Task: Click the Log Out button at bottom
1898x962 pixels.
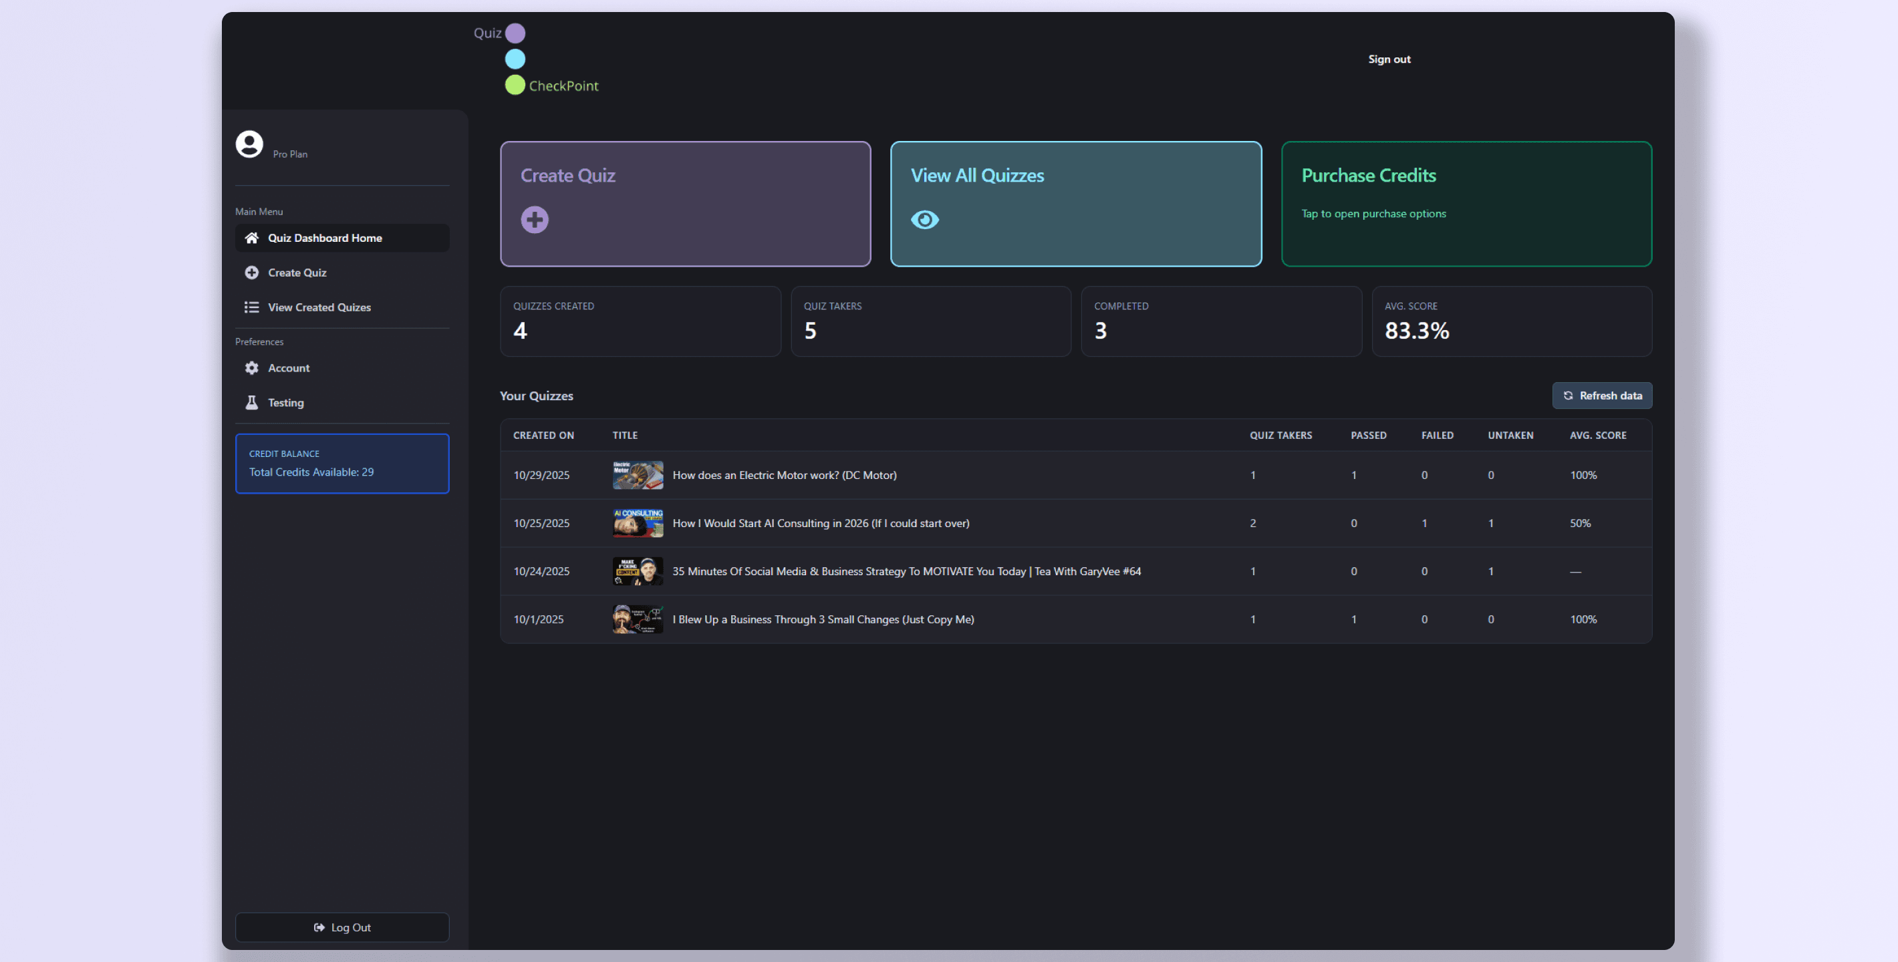Action: [x=342, y=927]
